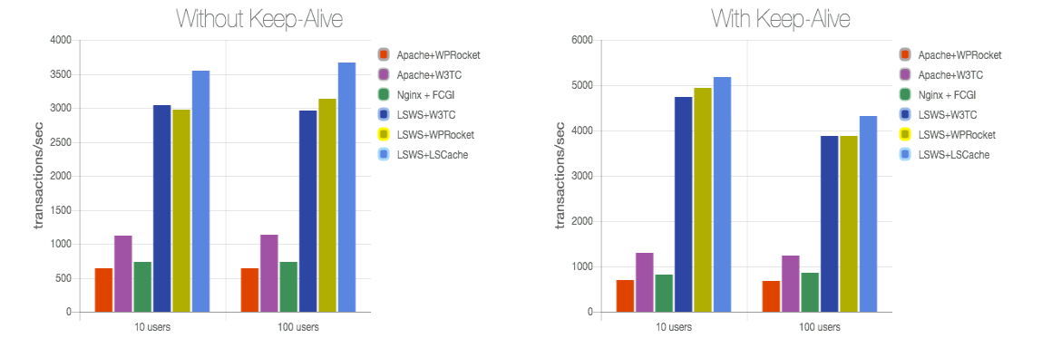
Task: Click LSWS+W3TC dark blue swatch, With Keep-Alive legend
Action: coord(905,115)
